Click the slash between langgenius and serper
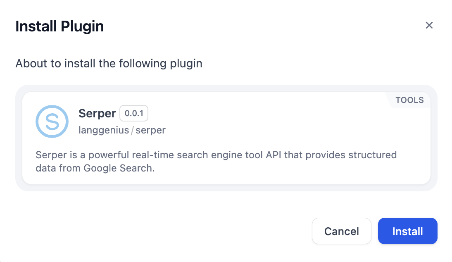452x262 pixels. tap(132, 131)
